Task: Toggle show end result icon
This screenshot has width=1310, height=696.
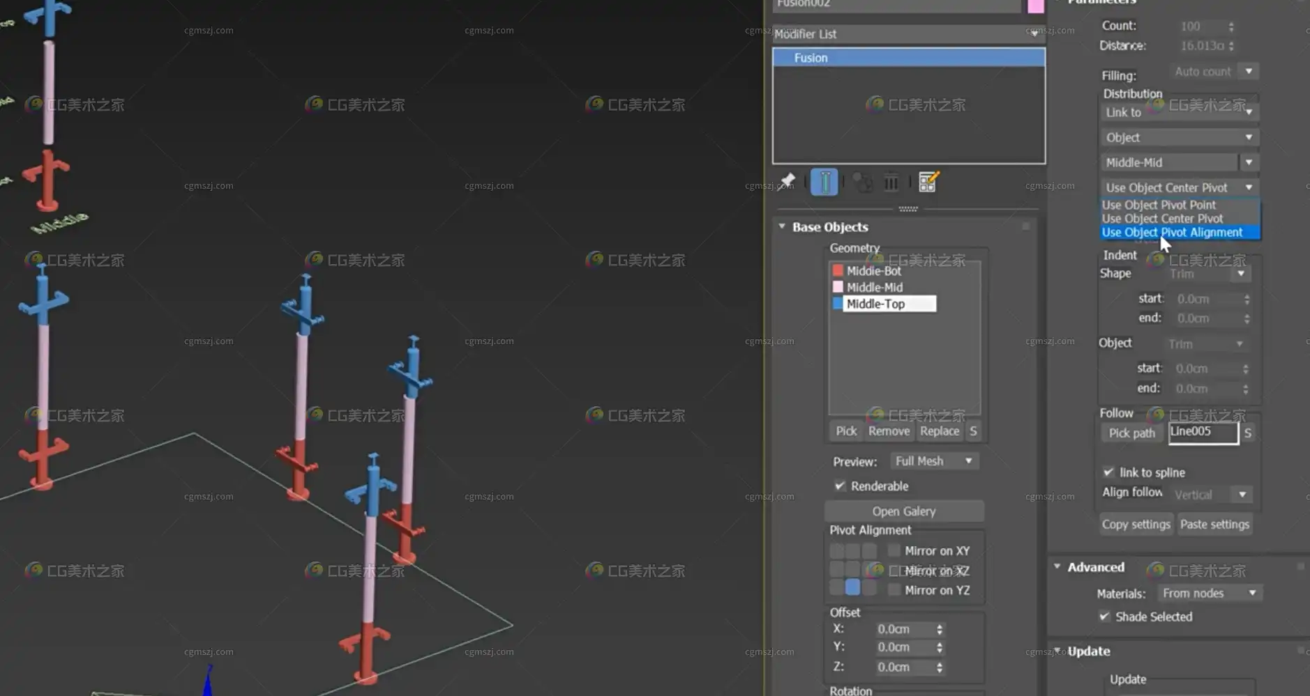Action: 825,182
